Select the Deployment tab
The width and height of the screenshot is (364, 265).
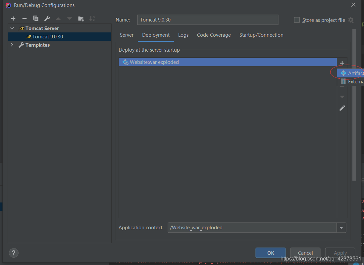[x=156, y=35]
